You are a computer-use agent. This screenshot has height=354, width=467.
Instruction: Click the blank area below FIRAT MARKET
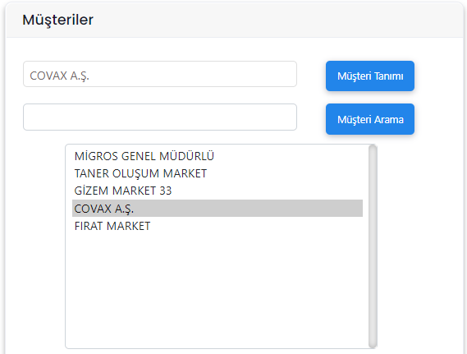[x=217, y=291]
